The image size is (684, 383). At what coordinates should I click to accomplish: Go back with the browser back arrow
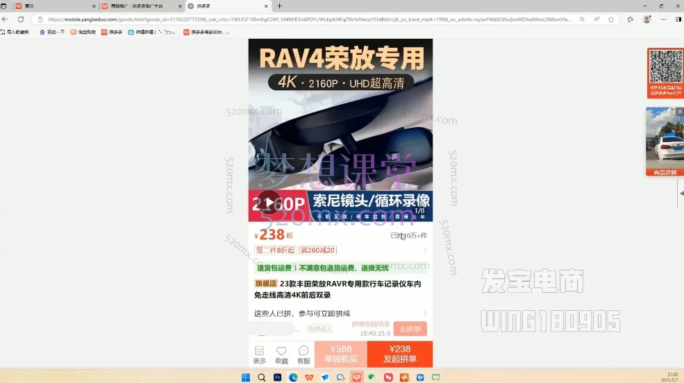(5, 19)
